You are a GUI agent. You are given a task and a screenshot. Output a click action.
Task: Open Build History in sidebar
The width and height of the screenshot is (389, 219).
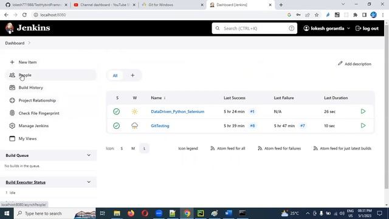31,88
